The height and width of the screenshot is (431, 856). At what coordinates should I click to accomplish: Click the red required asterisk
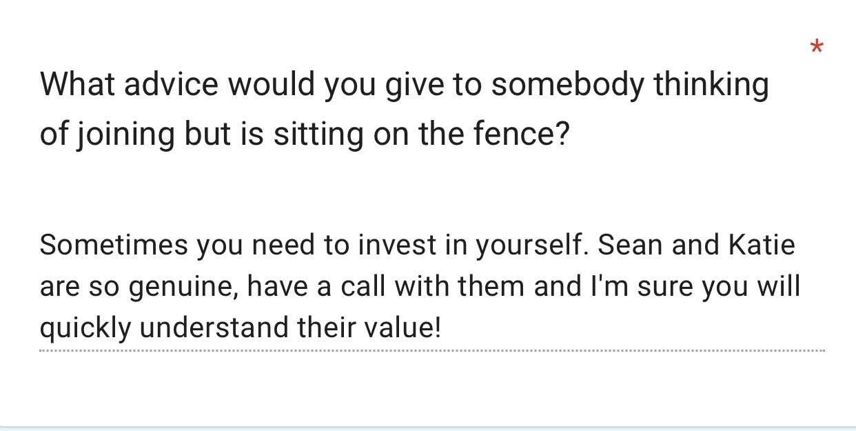(x=817, y=48)
